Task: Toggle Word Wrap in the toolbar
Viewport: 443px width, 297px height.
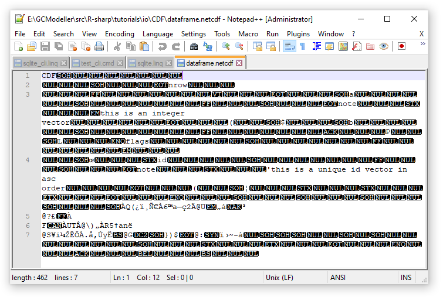Action: (289, 46)
